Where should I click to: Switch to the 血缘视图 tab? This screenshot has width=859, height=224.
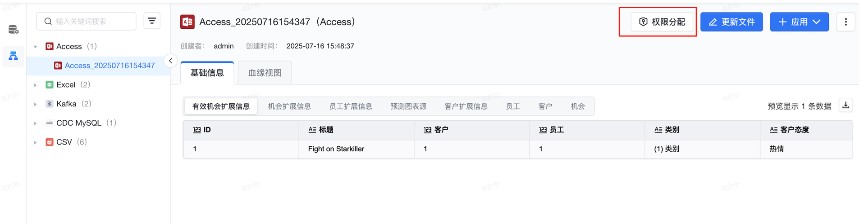click(265, 73)
